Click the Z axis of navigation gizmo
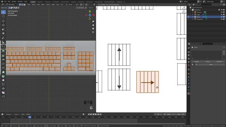 coord(90,15)
